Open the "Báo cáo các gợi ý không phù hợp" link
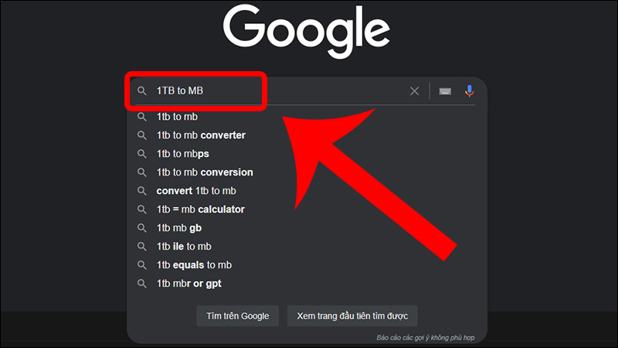Image resolution: width=618 pixels, height=348 pixels. click(426, 338)
